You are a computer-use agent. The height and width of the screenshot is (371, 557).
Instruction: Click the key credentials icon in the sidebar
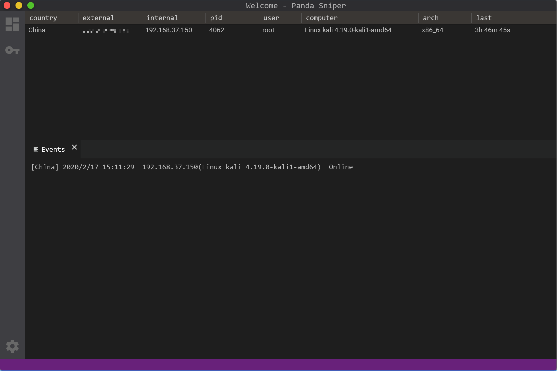pos(12,50)
